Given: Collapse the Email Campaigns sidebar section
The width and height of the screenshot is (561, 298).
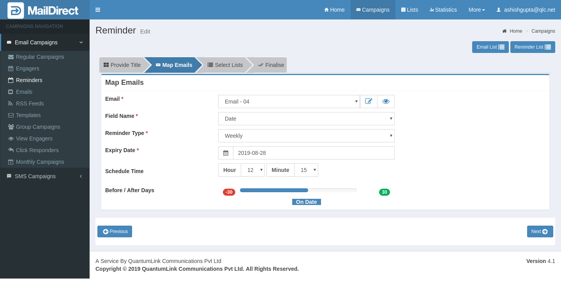Looking at the screenshot, I should click(x=36, y=42).
